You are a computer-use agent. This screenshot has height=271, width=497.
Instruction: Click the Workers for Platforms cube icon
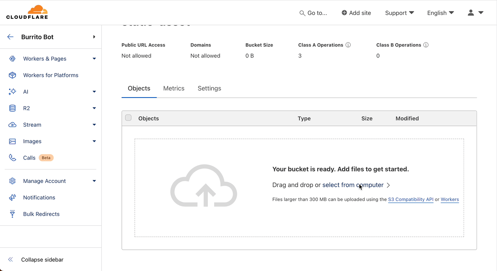13,75
